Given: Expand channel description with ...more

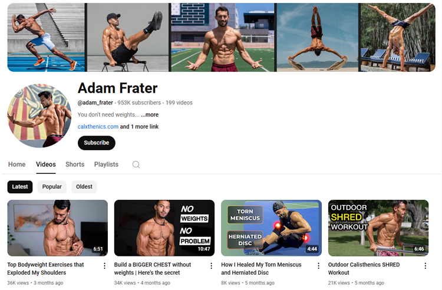Looking at the screenshot, I should click(150, 115).
